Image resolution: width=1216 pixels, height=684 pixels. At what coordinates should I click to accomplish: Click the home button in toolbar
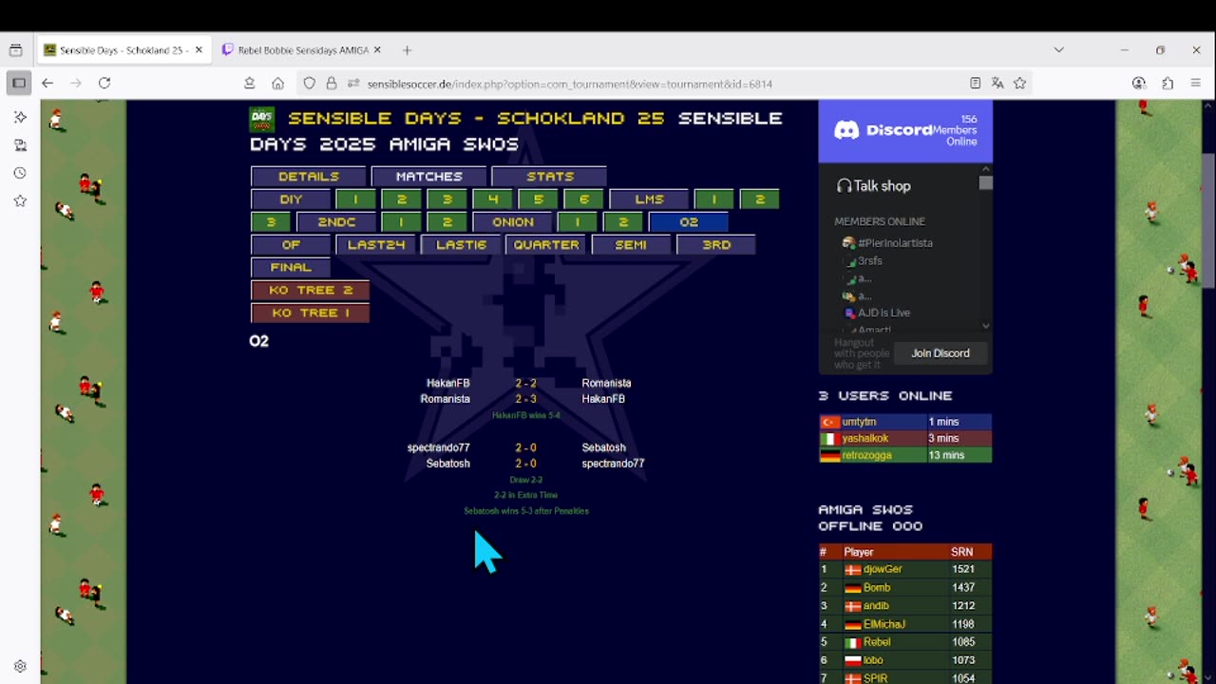[x=277, y=84]
